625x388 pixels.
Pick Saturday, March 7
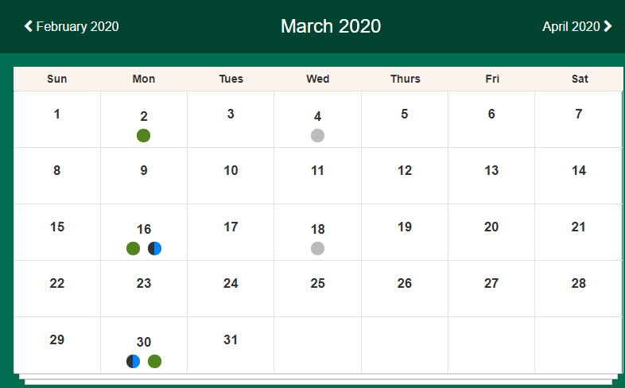(x=579, y=114)
